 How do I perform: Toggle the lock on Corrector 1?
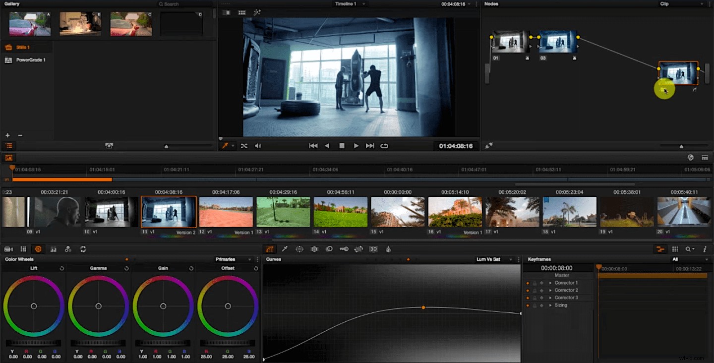535,283
